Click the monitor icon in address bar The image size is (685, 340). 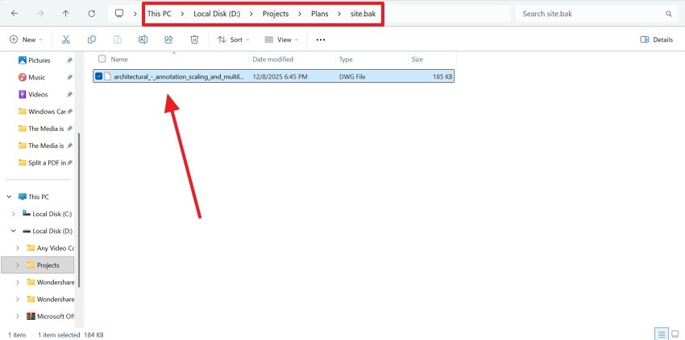tap(118, 14)
